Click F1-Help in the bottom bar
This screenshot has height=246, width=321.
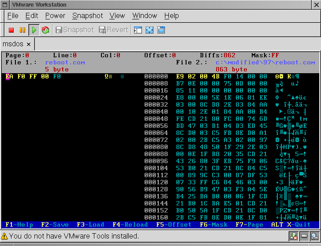(19, 225)
